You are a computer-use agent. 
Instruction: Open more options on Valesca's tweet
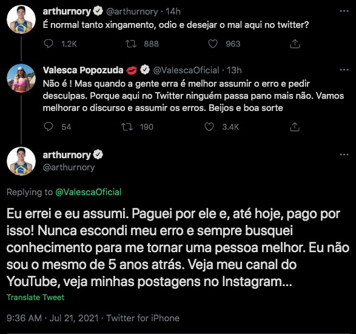click(344, 70)
